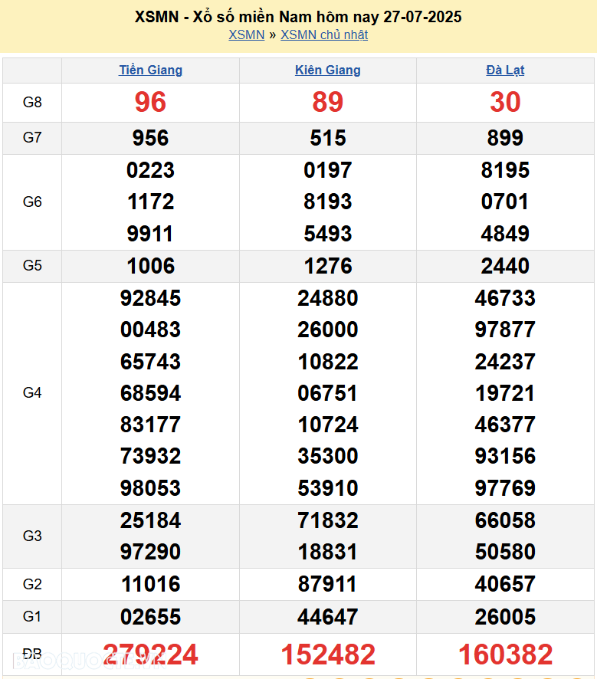Open the XSMN breadcrumb link
The height and width of the screenshot is (679, 597).
tap(246, 34)
